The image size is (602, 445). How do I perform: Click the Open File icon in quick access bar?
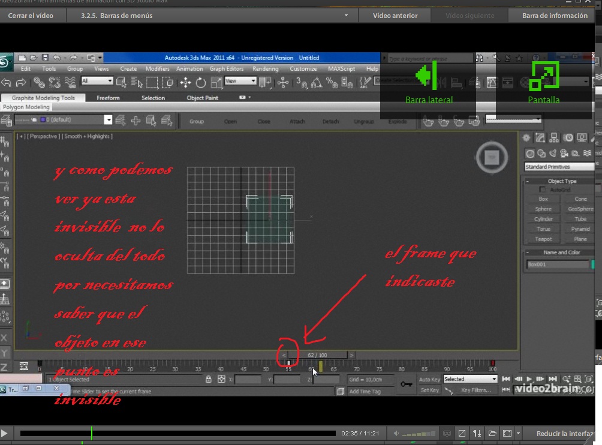(x=34, y=58)
